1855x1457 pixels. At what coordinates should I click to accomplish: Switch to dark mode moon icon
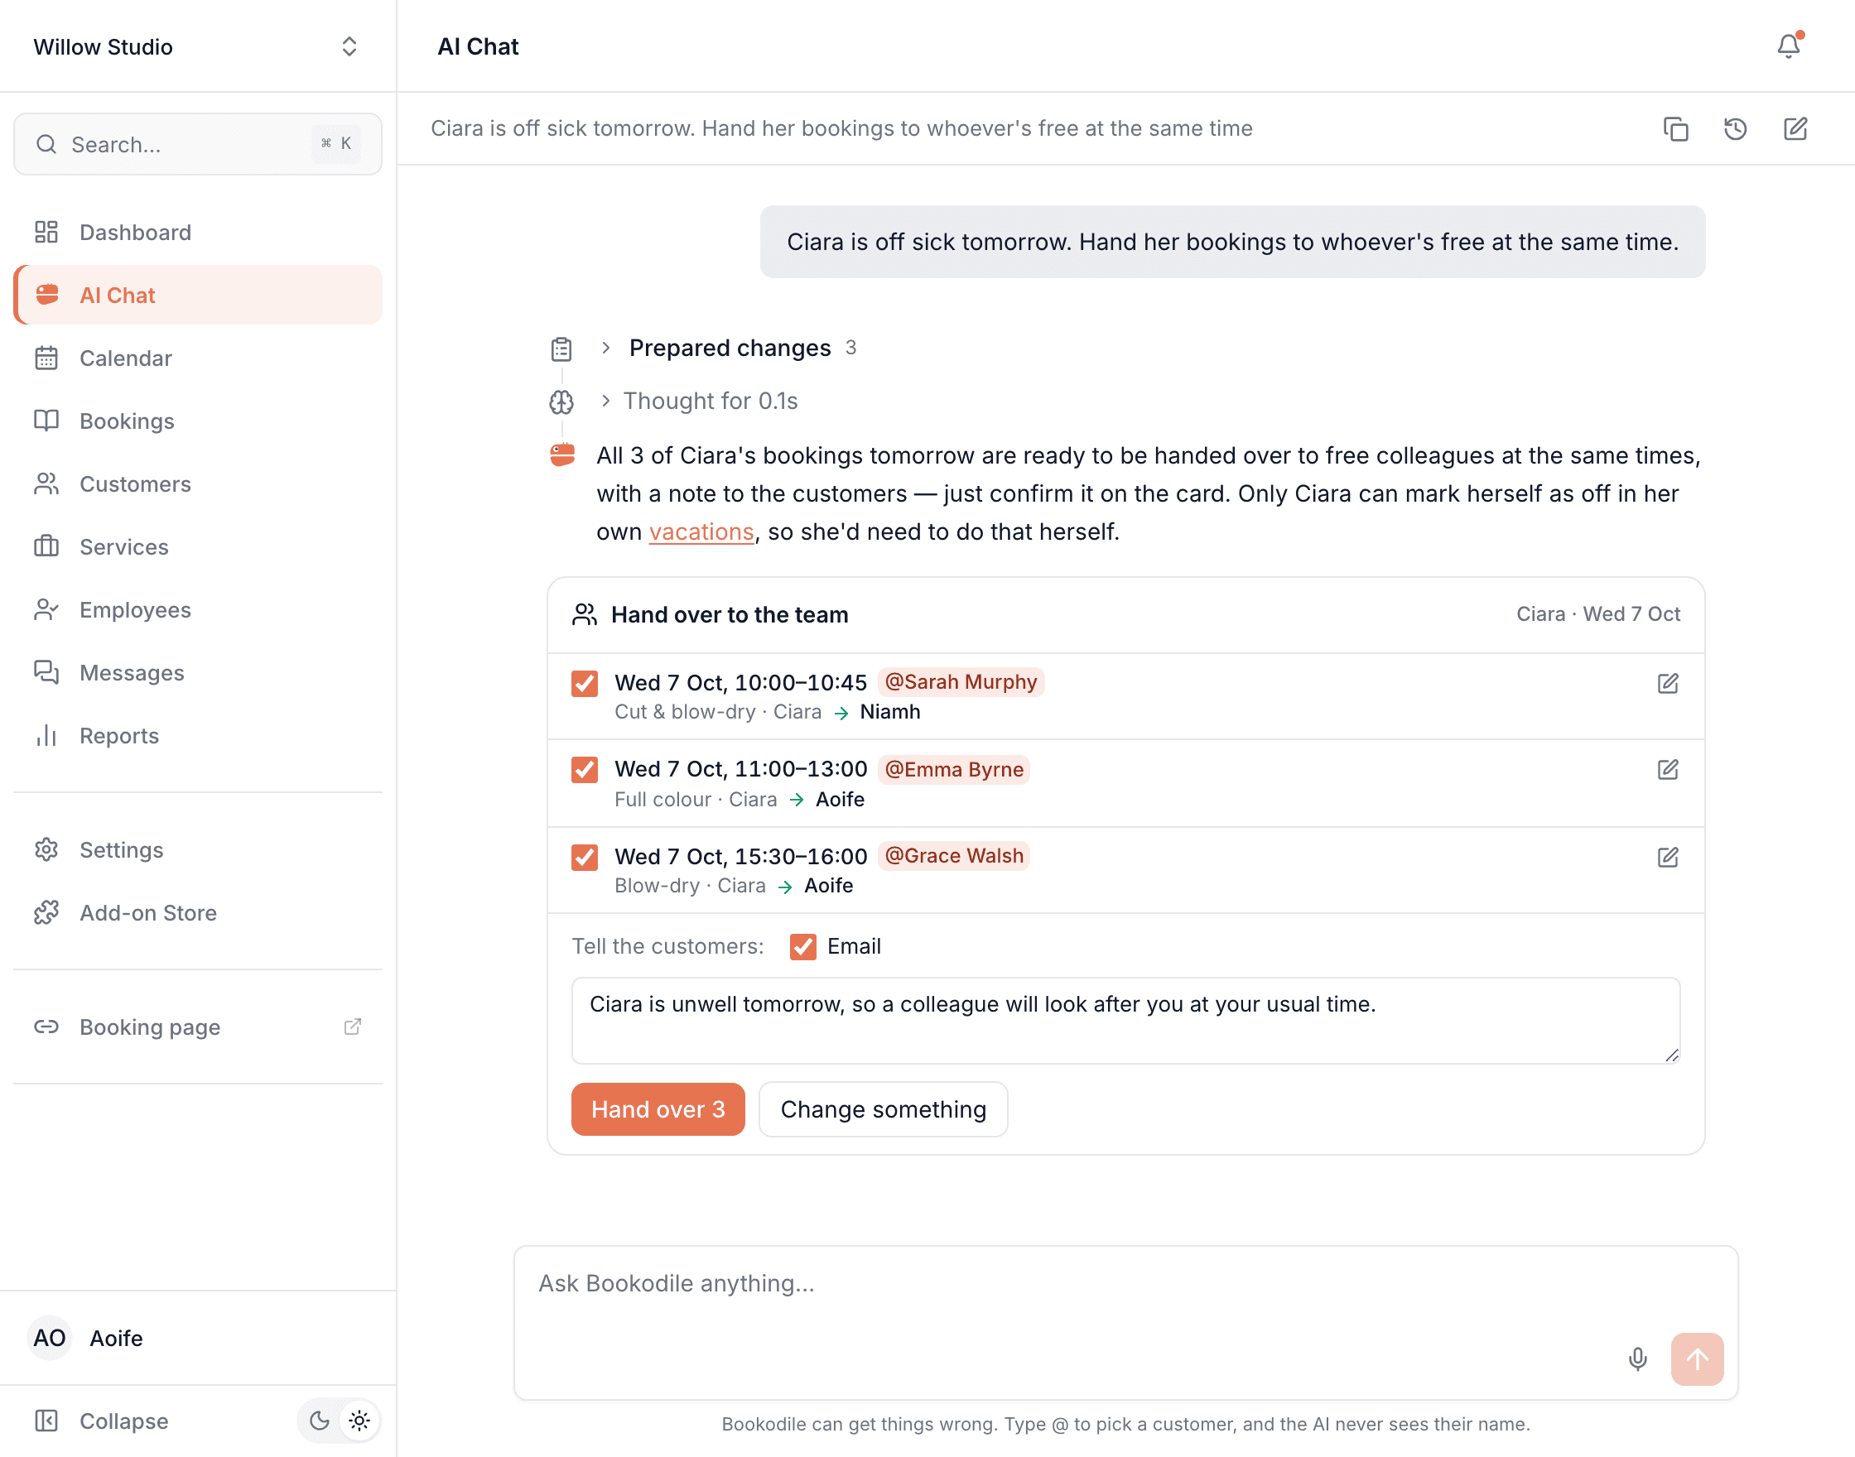[x=319, y=1421]
